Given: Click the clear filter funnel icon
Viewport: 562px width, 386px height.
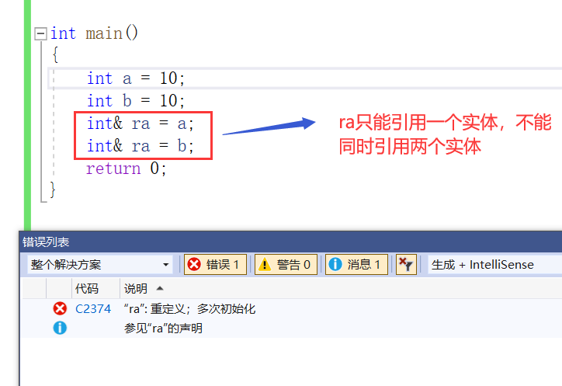Looking at the screenshot, I should coord(406,264).
